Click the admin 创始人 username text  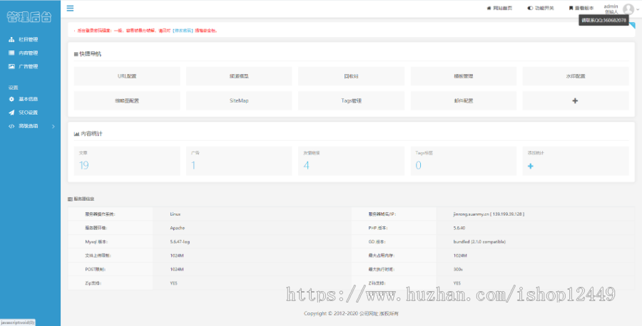[611, 9]
